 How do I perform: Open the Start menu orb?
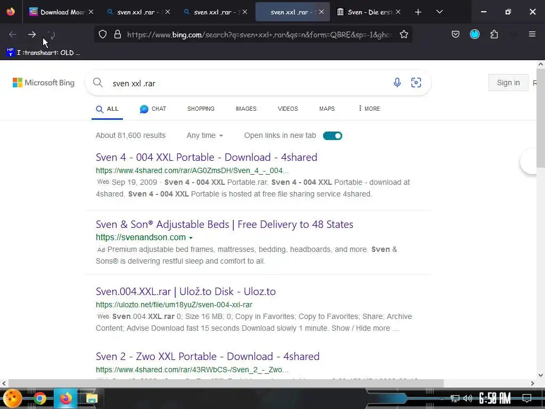click(x=12, y=398)
